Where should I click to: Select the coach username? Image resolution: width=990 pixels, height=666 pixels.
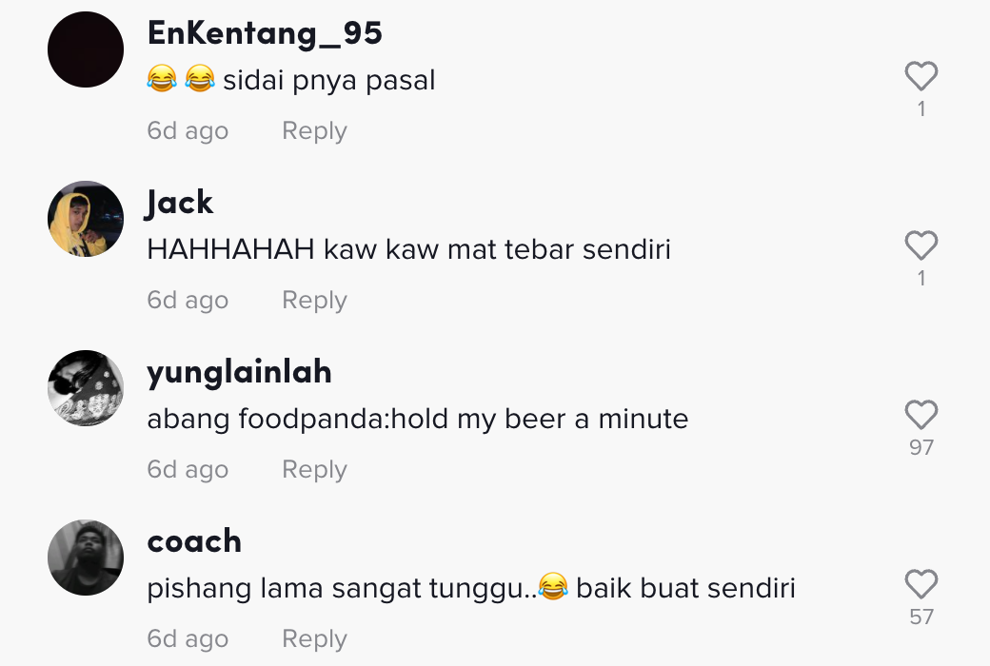(194, 541)
